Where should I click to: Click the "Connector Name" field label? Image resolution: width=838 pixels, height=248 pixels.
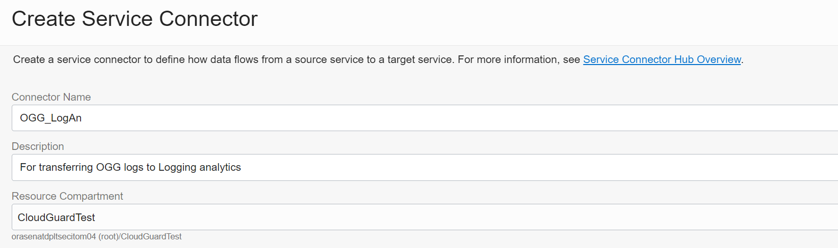[51, 97]
